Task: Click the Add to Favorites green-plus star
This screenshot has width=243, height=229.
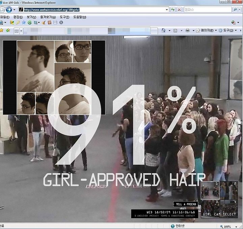Action: 8,30
